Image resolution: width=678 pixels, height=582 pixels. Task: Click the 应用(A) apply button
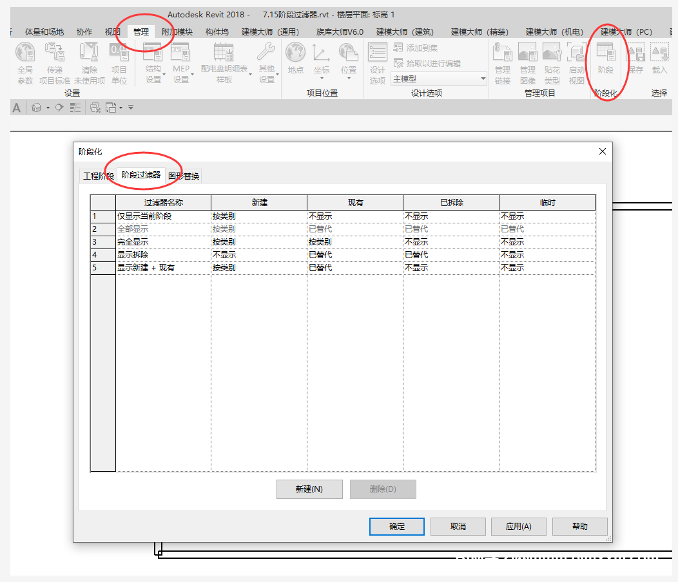[x=518, y=526]
